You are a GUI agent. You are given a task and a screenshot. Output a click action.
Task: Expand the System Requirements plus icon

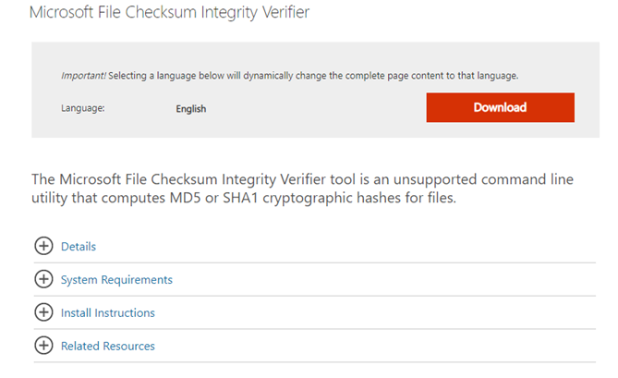point(43,279)
